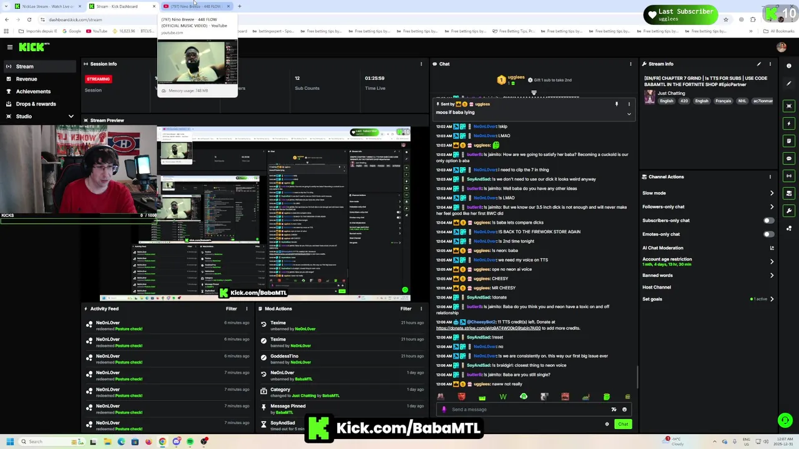The height and width of the screenshot is (449, 799).
Task: Open Mod Actions kebab menu
Action: [x=421, y=309]
